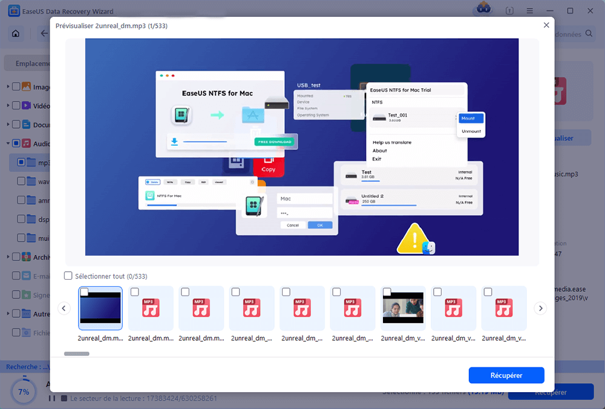Click the 7% scan progress circle
Image resolution: width=605 pixels, height=409 pixels.
[24, 391]
